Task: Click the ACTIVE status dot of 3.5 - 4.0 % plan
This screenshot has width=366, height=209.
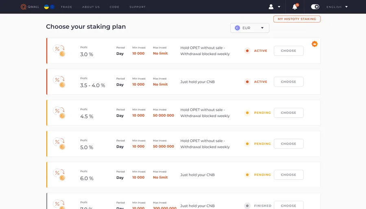Action: tap(247, 82)
